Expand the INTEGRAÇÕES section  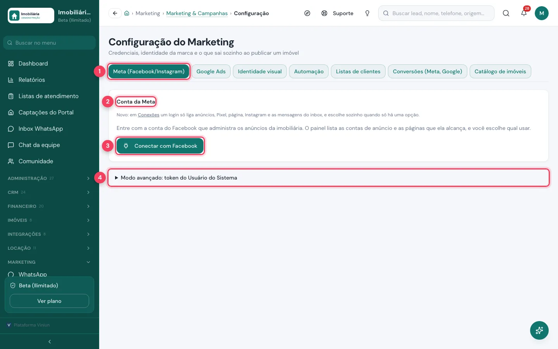pyautogui.click(x=50, y=234)
